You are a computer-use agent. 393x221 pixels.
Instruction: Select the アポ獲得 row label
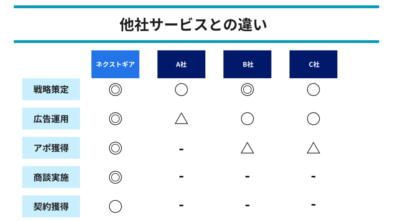click(51, 148)
